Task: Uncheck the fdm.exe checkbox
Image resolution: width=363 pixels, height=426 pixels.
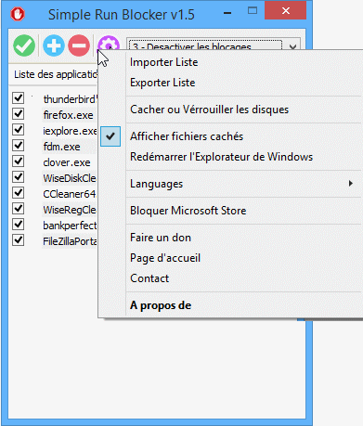Action: (18, 145)
